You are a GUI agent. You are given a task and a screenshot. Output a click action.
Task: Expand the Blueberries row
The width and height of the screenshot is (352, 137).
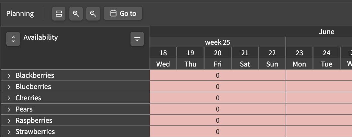tap(9, 87)
